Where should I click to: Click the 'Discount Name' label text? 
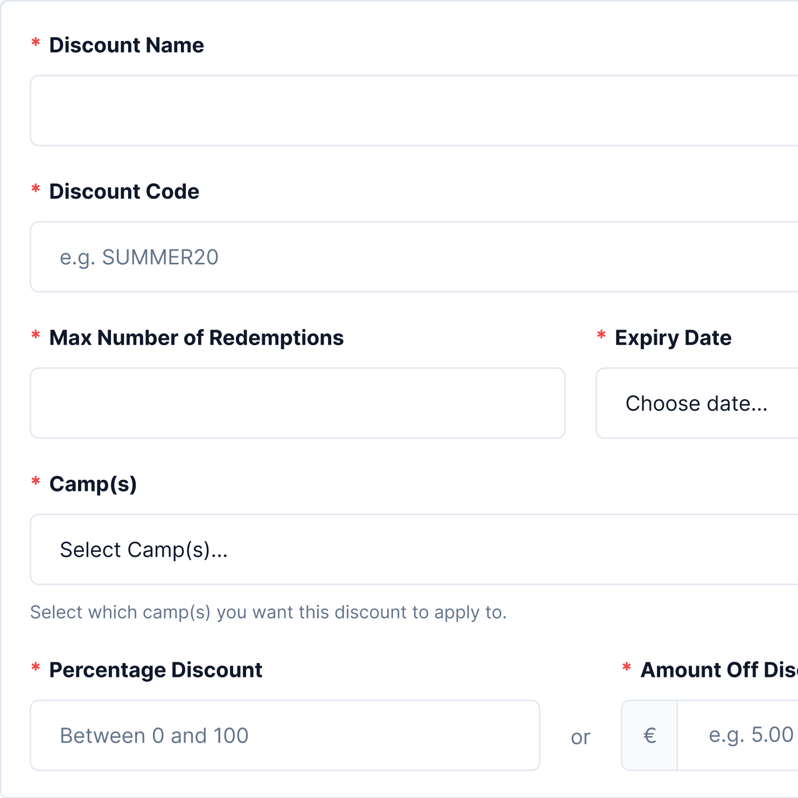tap(127, 45)
